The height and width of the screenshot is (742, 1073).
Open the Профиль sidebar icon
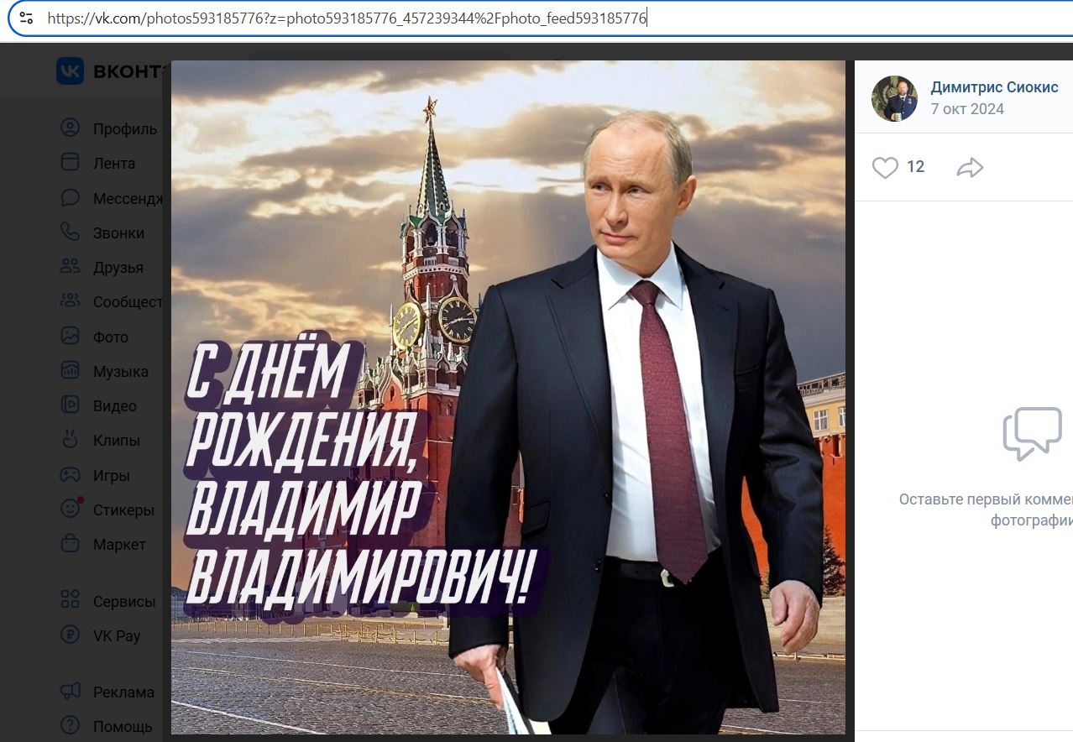(x=70, y=128)
